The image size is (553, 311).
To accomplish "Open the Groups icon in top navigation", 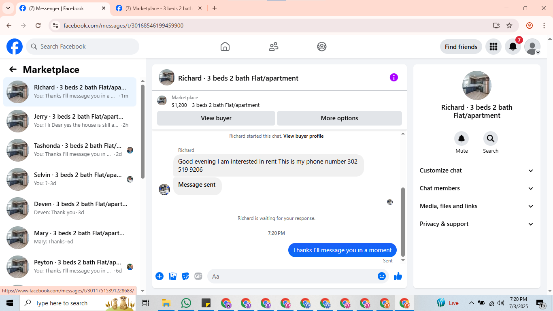I will click(x=322, y=47).
